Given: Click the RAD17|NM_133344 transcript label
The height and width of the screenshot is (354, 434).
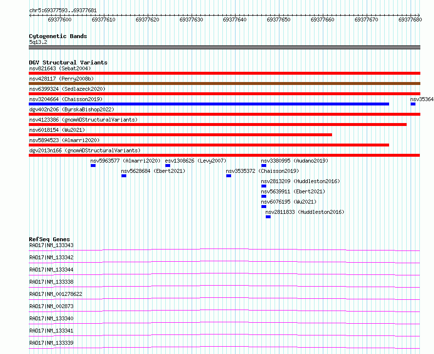Looking at the screenshot, I should pyautogui.click(x=52, y=270).
